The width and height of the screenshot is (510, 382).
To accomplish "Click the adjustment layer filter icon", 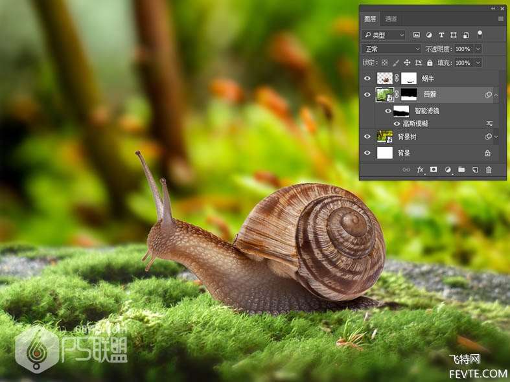I will (429, 35).
